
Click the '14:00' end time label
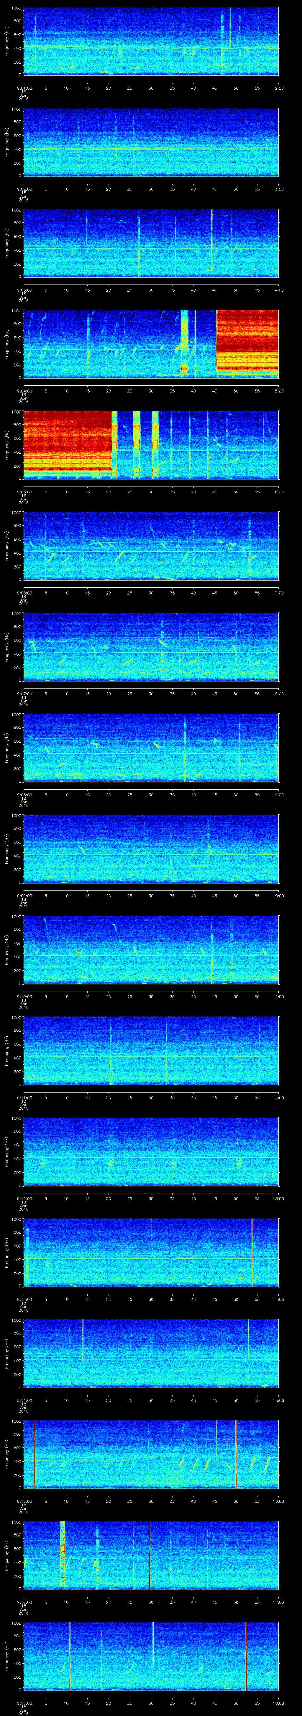coord(278,1299)
